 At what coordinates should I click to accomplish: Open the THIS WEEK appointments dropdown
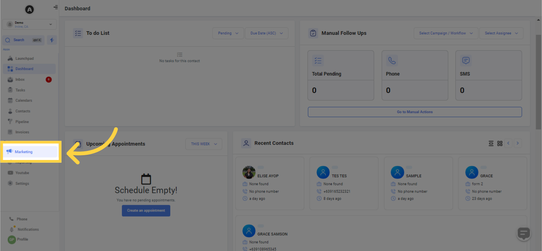[x=204, y=144]
